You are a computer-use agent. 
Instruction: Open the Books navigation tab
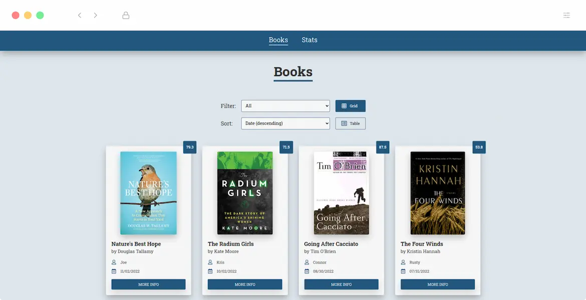click(x=278, y=40)
